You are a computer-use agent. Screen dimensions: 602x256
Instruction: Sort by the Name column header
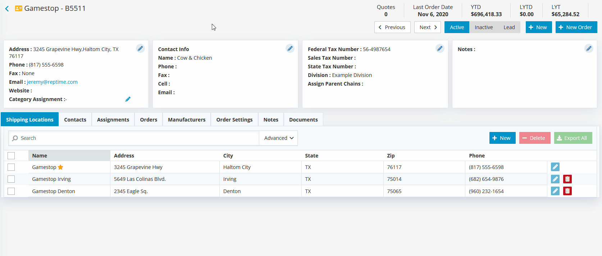69,156
